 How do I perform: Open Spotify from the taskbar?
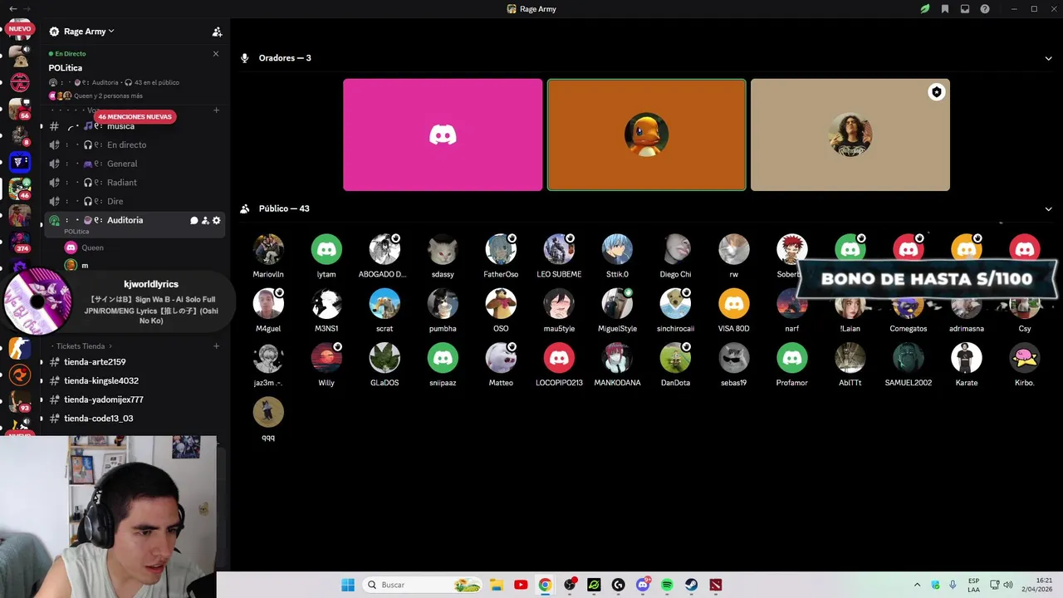coord(667,585)
